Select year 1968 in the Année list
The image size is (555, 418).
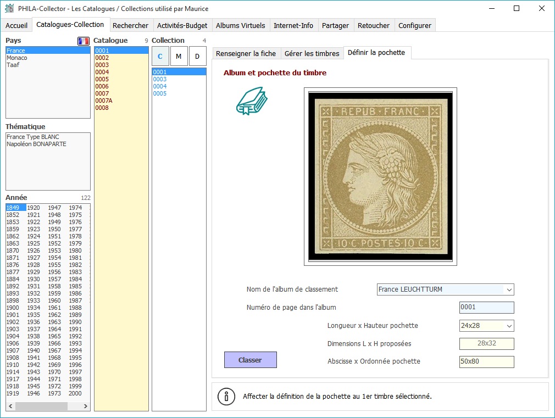click(x=54, y=358)
